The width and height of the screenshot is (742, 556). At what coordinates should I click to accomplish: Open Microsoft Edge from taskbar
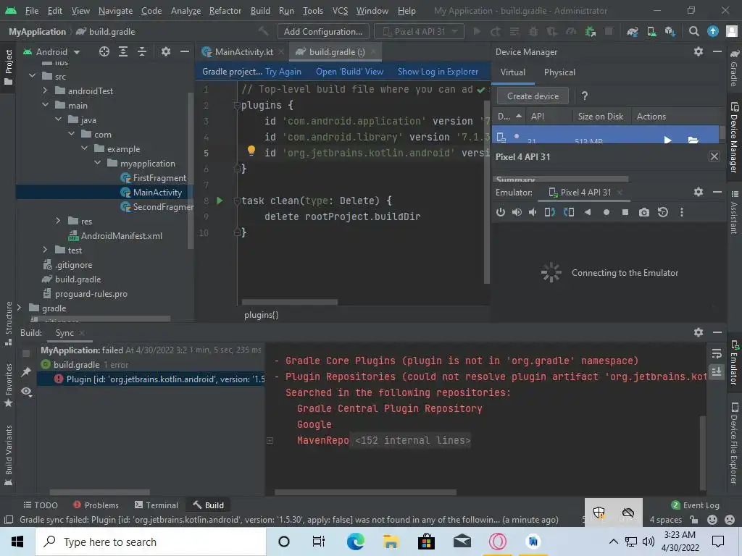coord(355,542)
